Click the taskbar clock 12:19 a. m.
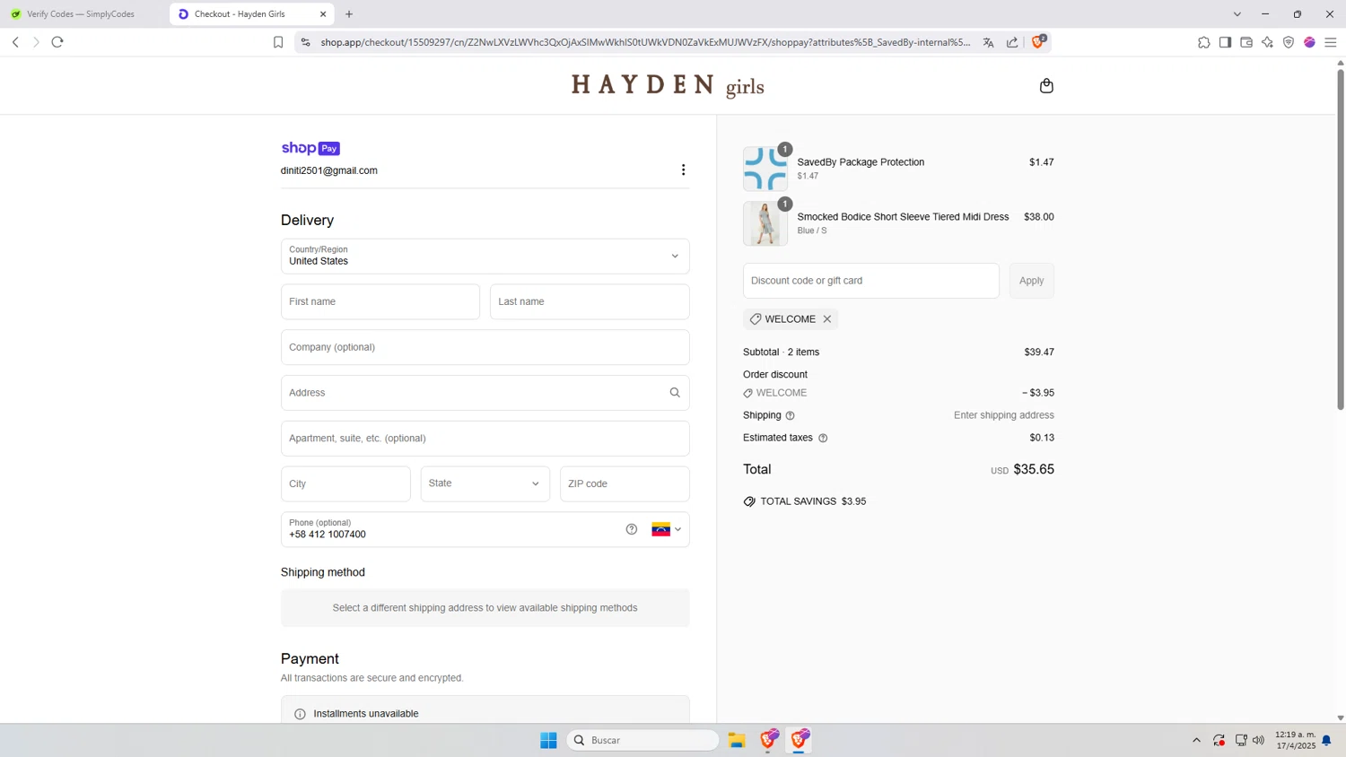This screenshot has height=757, width=1346. tap(1295, 740)
